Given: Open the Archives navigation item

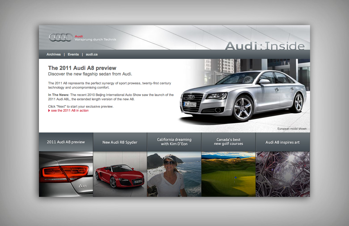Looking at the screenshot, I should pos(54,54).
